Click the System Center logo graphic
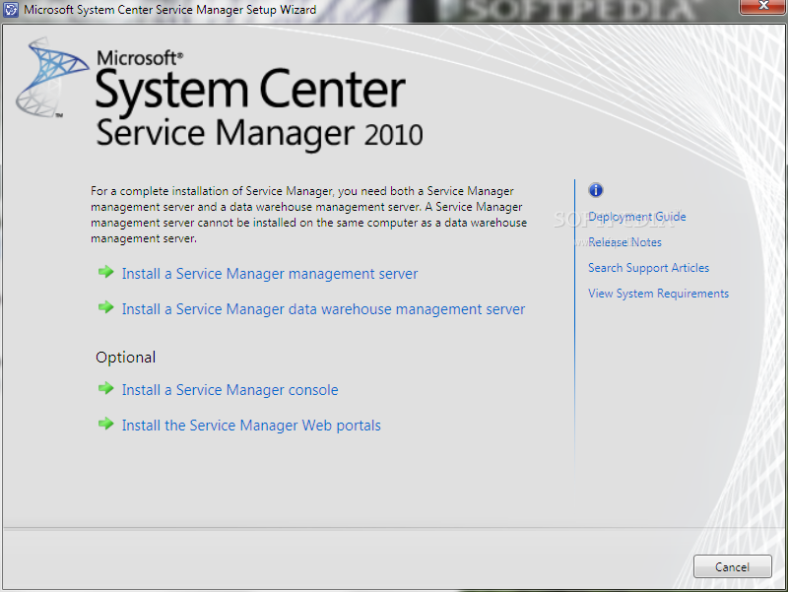The height and width of the screenshot is (592, 788). 51,78
